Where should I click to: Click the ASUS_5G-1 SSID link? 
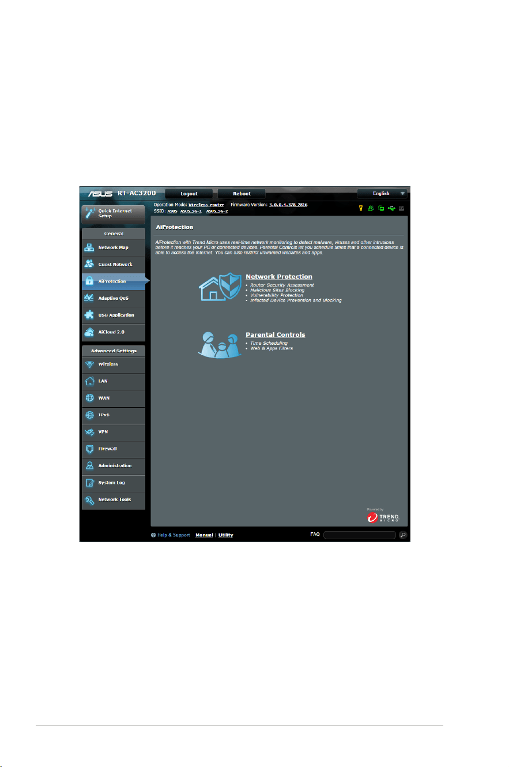pos(190,211)
